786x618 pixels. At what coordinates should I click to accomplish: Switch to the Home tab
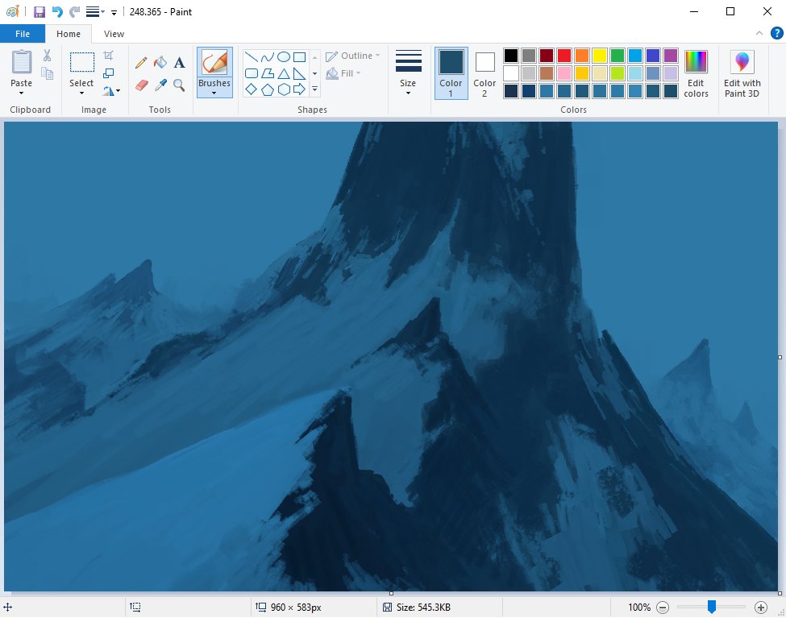tap(69, 34)
